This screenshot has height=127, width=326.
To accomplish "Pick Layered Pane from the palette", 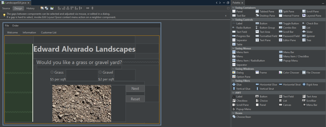I will coord(312,16).
